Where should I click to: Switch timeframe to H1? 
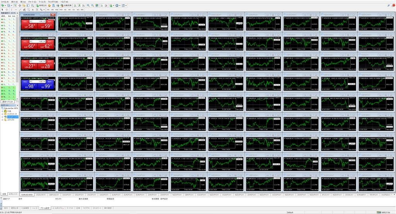pos(65,10)
